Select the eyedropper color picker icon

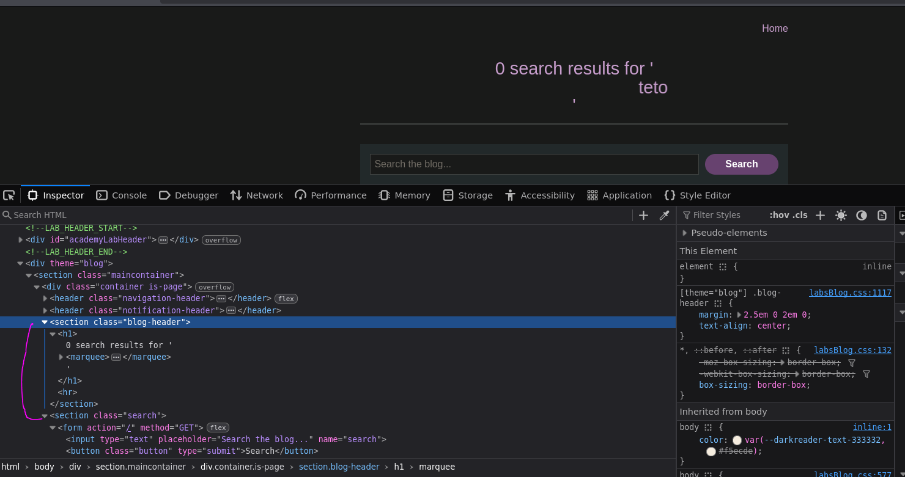[x=664, y=215]
